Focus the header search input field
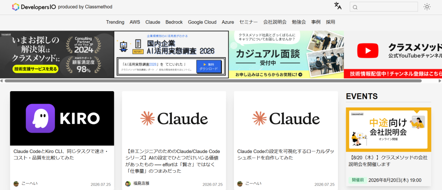The height and width of the screenshot is (190, 442). (x=384, y=7)
